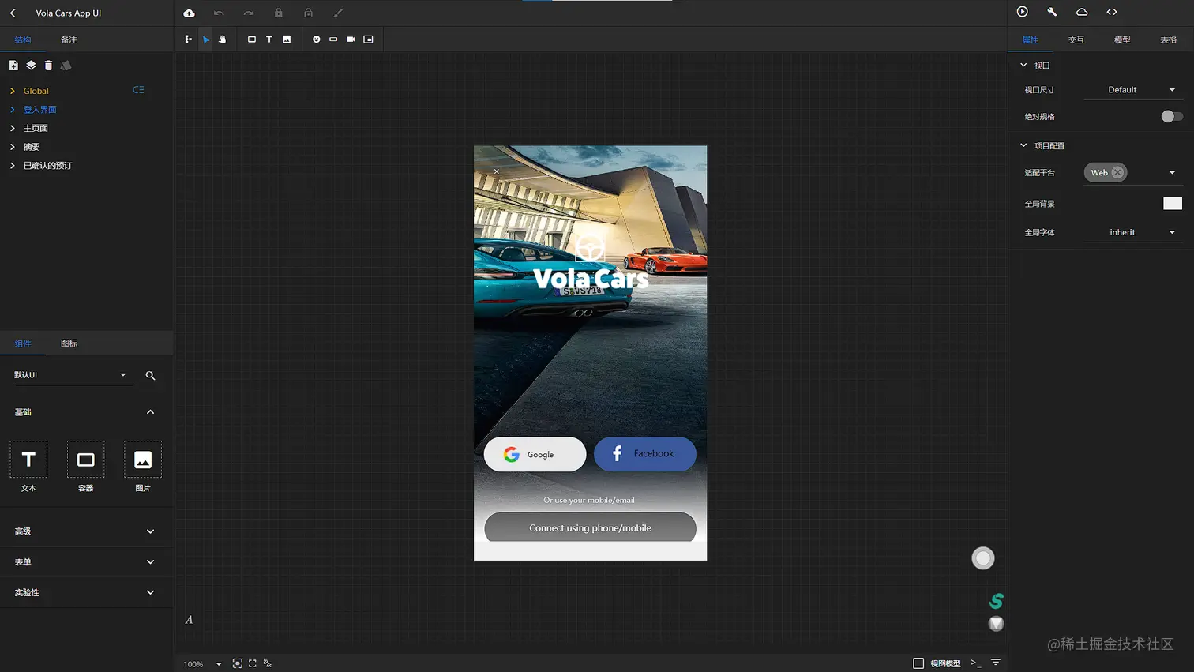Click the italic A icon on canvas
1194x672 pixels.
click(189, 620)
